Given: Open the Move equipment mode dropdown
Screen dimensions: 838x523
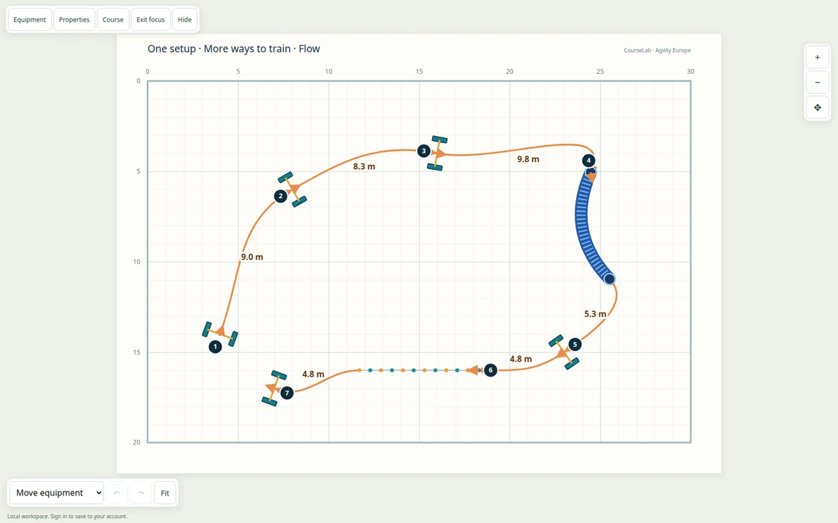Looking at the screenshot, I should 56,493.
